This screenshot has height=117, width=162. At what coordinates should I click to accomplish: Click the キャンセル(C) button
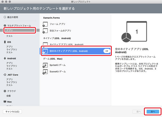[12, 112]
